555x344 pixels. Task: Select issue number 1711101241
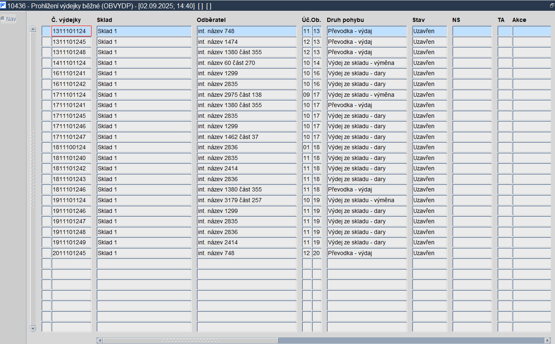71,105
